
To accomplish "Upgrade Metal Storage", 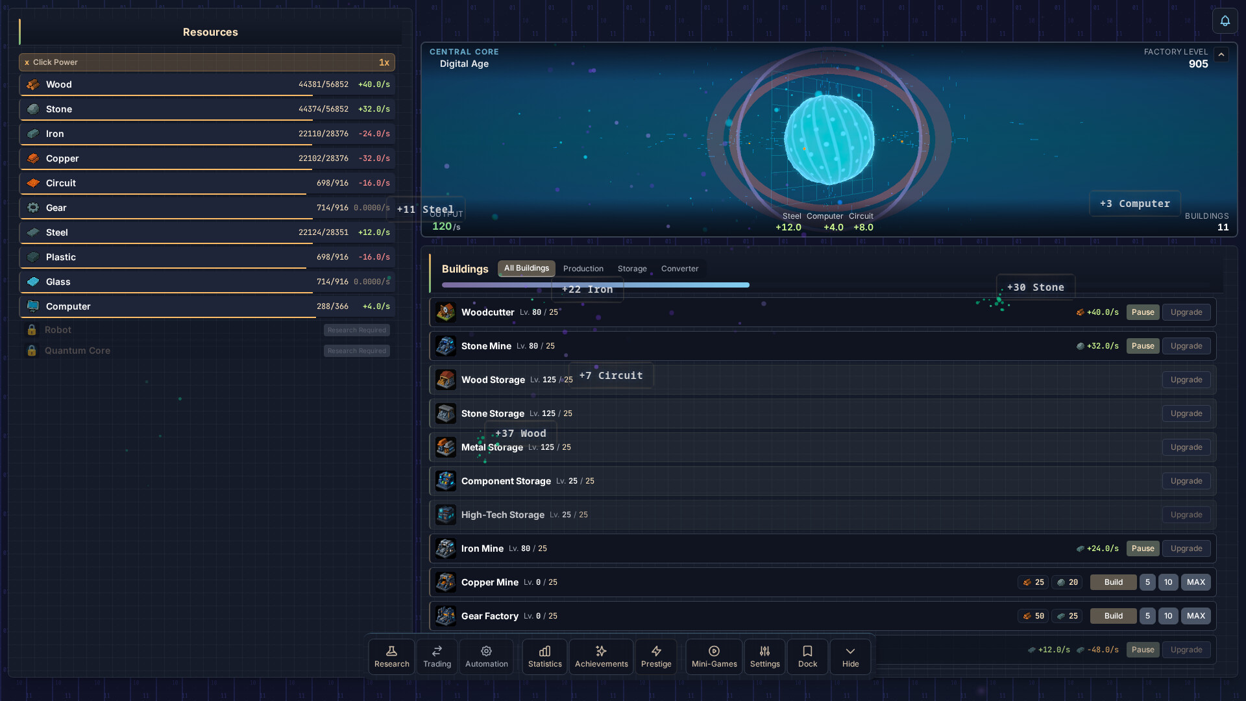I will point(1186,447).
